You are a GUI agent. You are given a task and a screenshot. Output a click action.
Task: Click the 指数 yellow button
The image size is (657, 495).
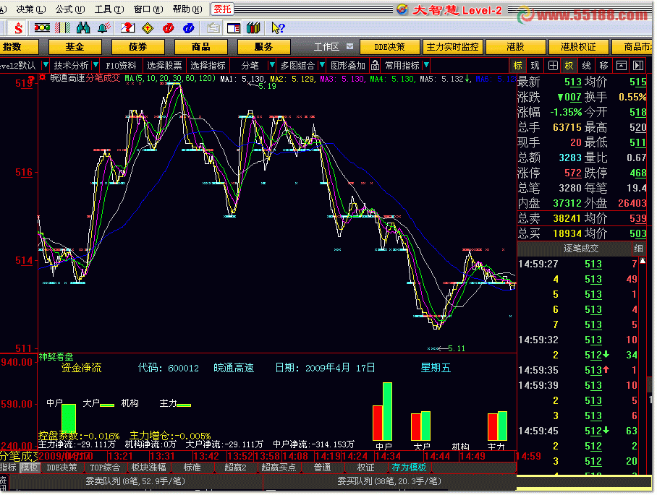click(x=19, y=47)
